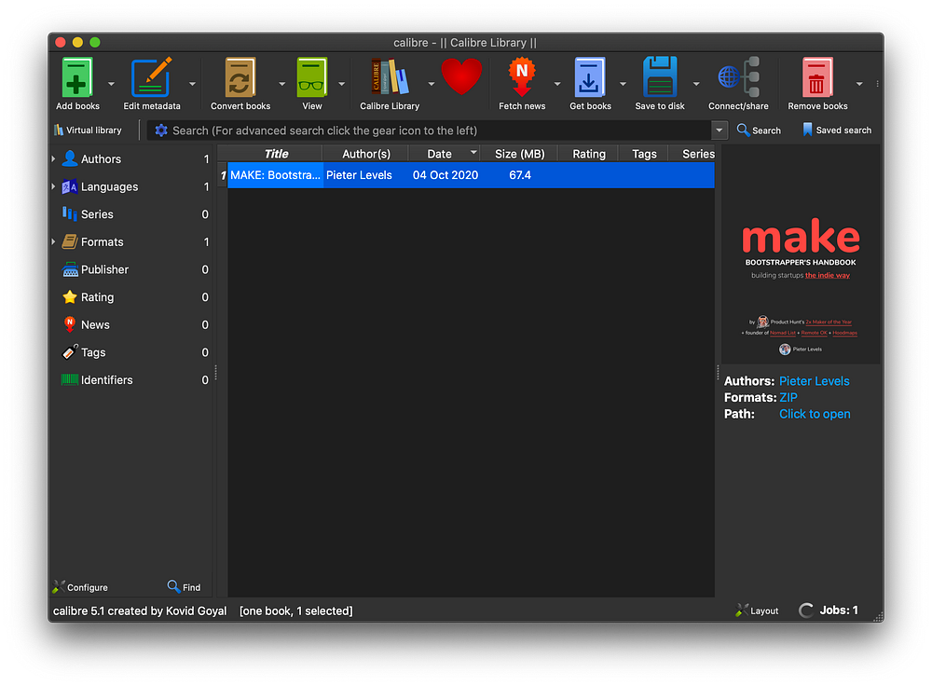Viewport: 932px width, 686px height.
Task: Sort by Size (MB) column header
Action: pos(519,154)
